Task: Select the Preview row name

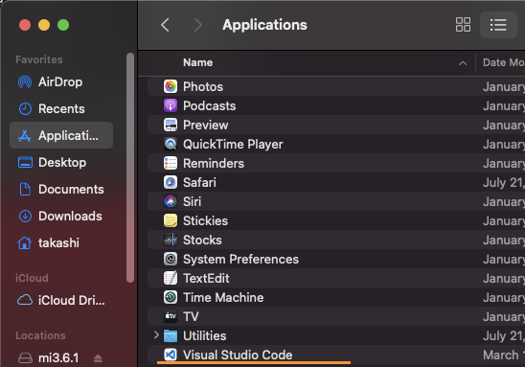Action: (x=206, y=125)
